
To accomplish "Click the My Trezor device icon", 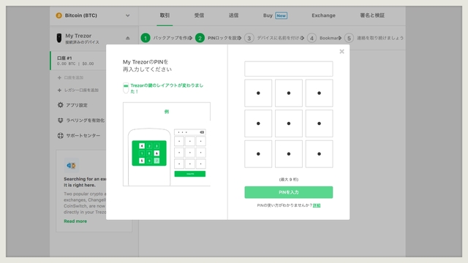I will tap(59, 38).
